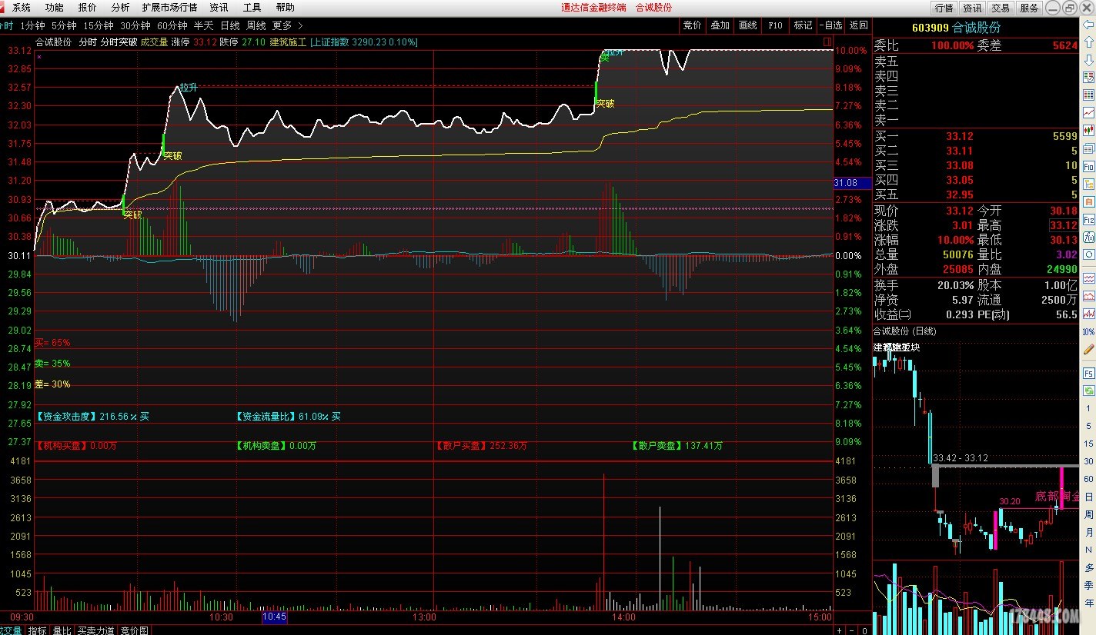The image size is (1096, 635).
Task: Click the 标记 mark button
Action: [x=804, y=25]
